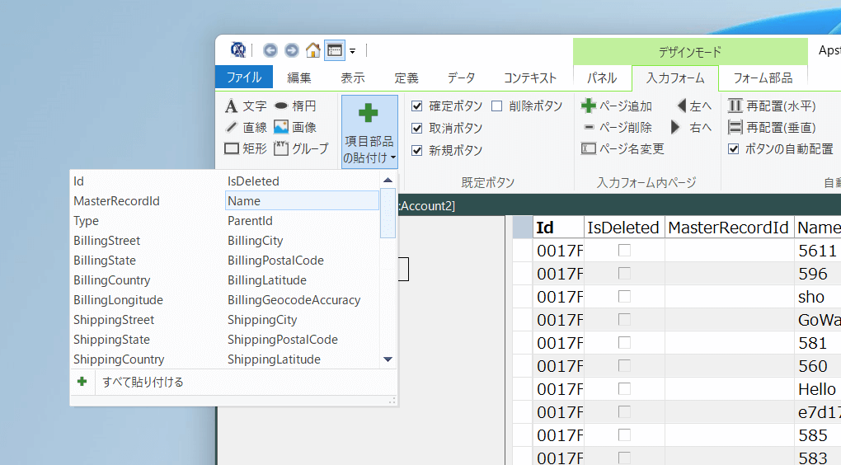
Task: Select BillingCity from the field list
Action: (x=255, y=241)
